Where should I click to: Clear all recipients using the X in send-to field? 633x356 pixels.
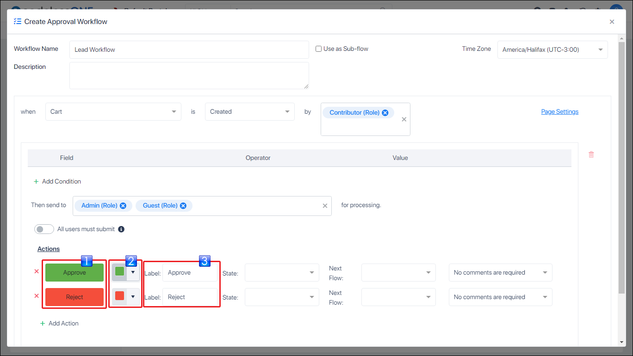pos(325,205)
